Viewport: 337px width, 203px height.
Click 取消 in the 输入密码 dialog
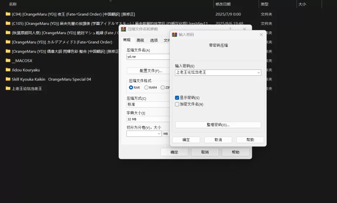pos(218,140)
